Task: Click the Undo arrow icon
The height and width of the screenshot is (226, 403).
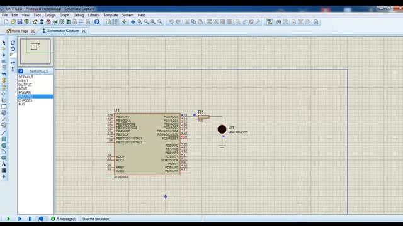Action: (171, 22)
